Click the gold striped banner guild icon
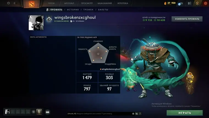Viewport: 209px width, 118px height. [39, 112]
